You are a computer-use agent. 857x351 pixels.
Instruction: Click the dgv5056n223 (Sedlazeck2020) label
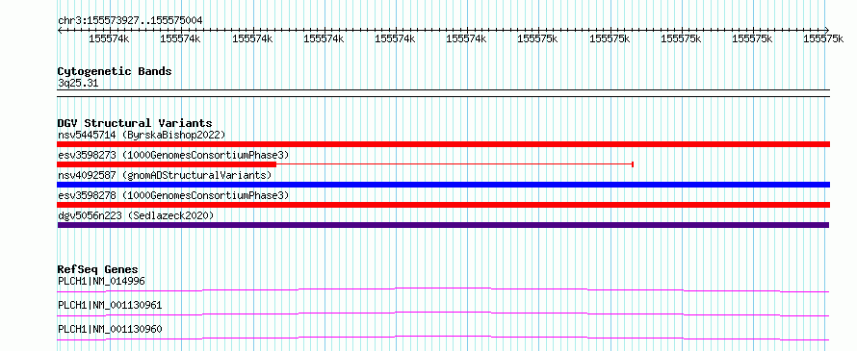point(136,215)
